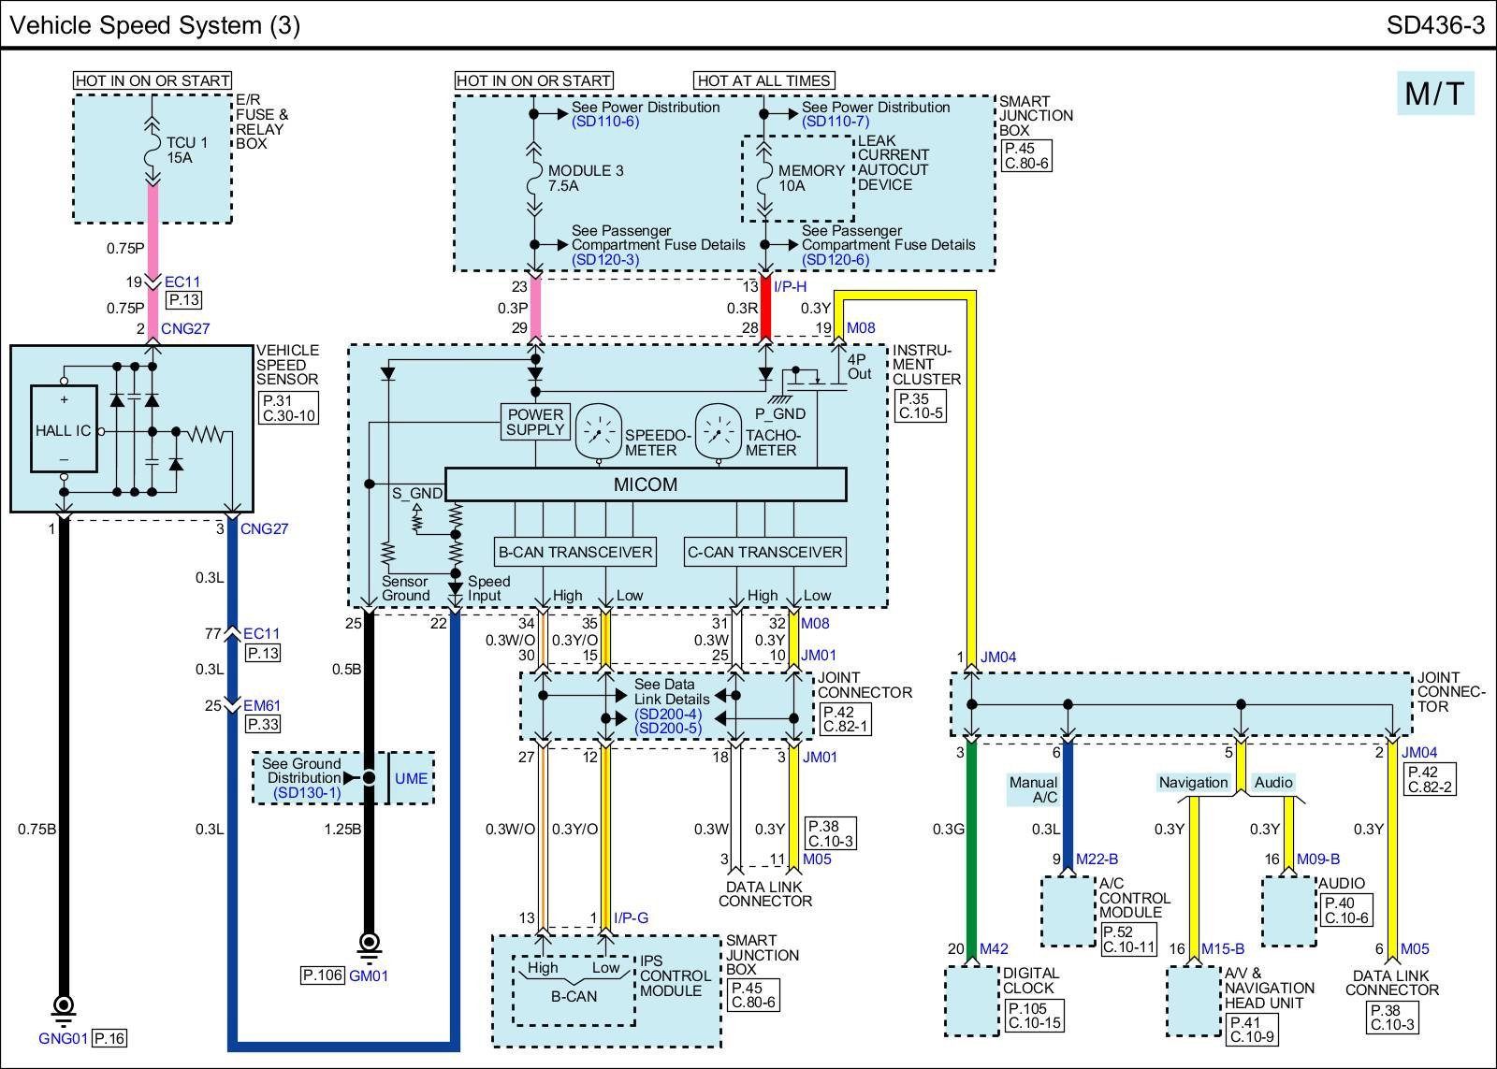This screenshot has height=1069, width=1497.
Task: Click the red 0.3R wire segment
Action: (x=765, y=308)
